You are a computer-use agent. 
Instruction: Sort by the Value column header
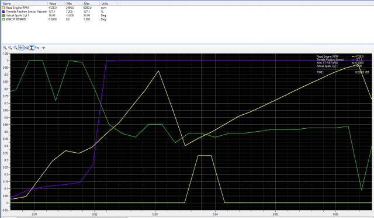click(x=56, y=3)
